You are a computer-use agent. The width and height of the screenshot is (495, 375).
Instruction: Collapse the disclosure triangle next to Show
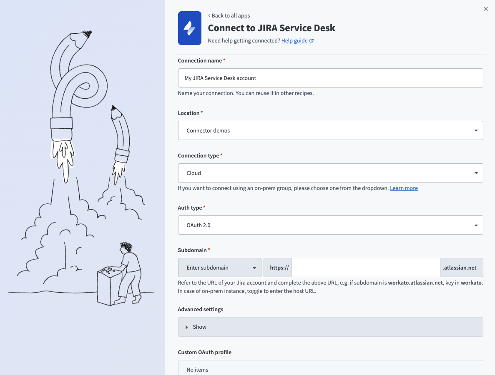[187, 327]
